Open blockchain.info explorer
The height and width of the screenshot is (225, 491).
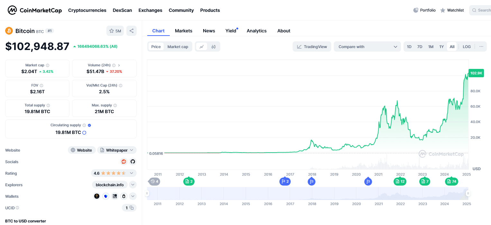110,185
